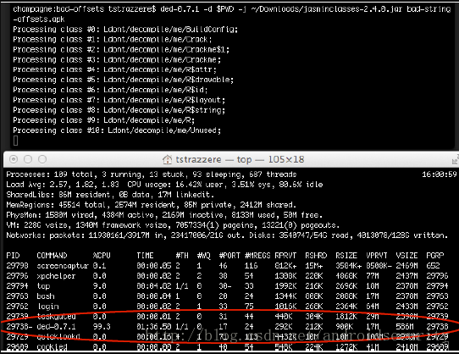Click the #WQ column header
Screen dimensions: 459x354
click(x=204, y=256)
